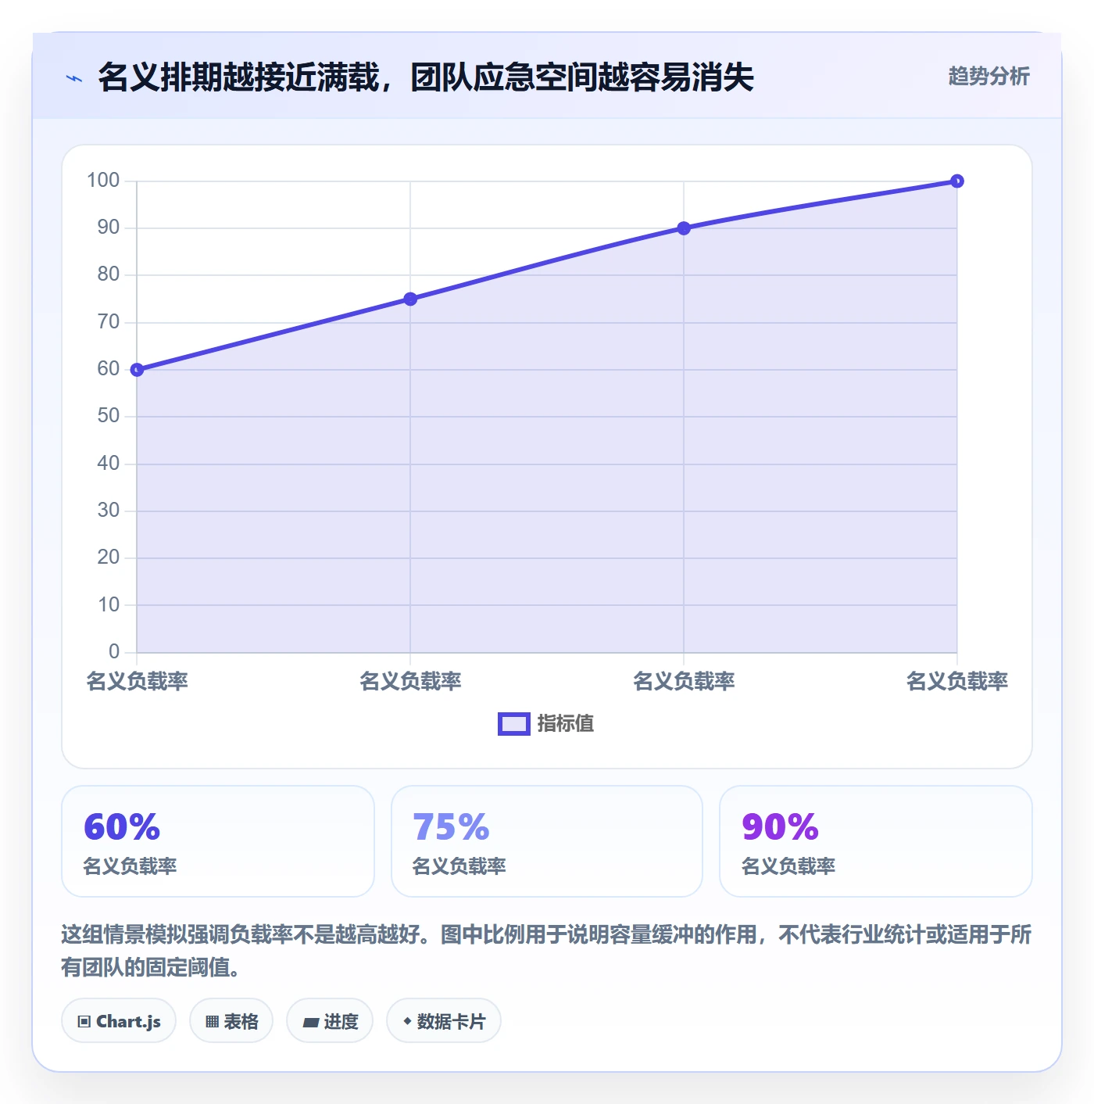Click the y-axis label 0
Screen dimensions: 1094x1104
click(114, 651)
